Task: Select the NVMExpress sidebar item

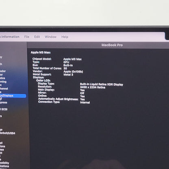Action: pyautogui.click(x=4, y=102)
